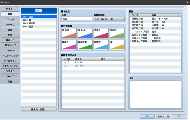Select the 防具タイプ装備 一般防具 trait row
The image size is (190, 120).
coord(156,38)
